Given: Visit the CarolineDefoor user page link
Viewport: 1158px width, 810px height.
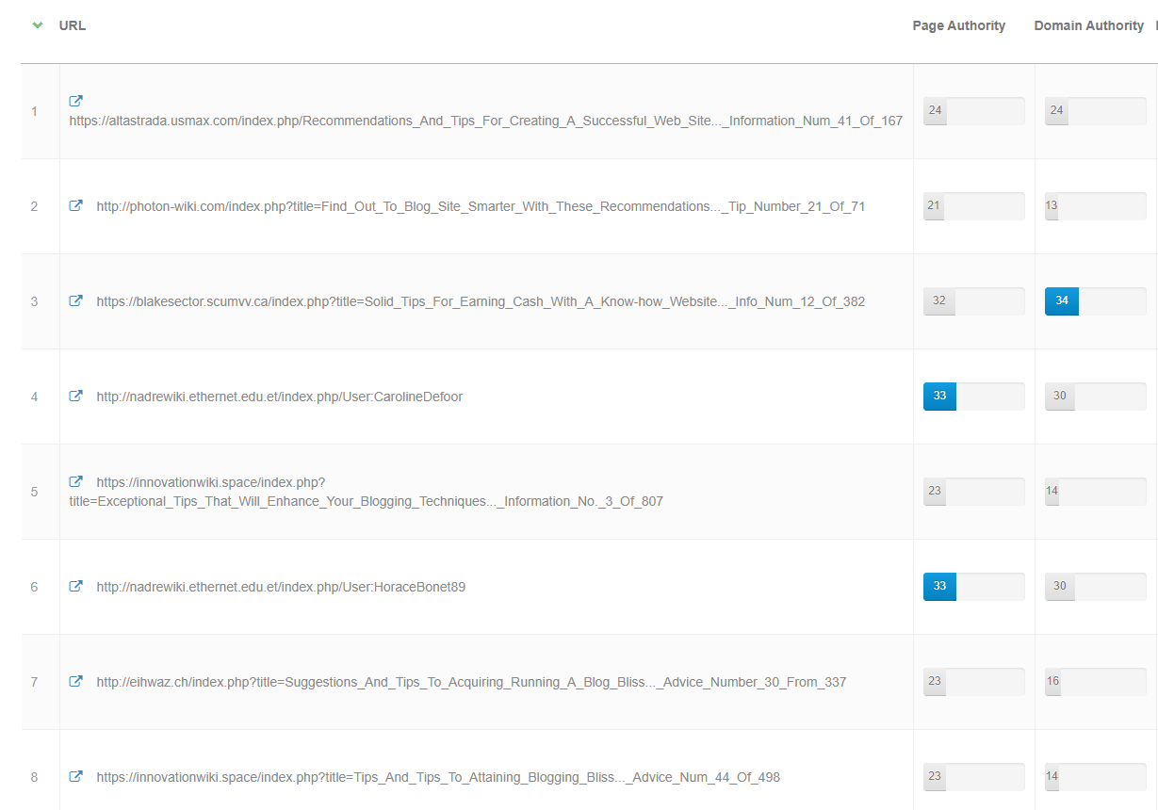Looking at the screenshot, I should (278, 397).
